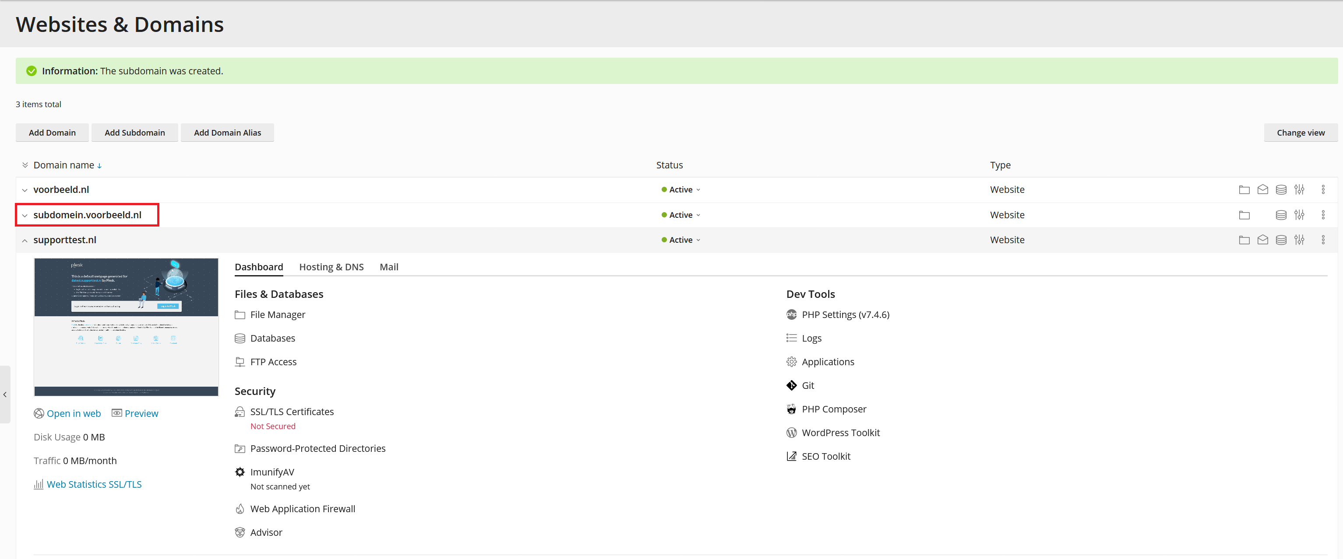Open hosting settings sliders icon for subdomein.voorbeeld.nl
Screen dimensions: 1343x559
click(x=1299, y=215)
